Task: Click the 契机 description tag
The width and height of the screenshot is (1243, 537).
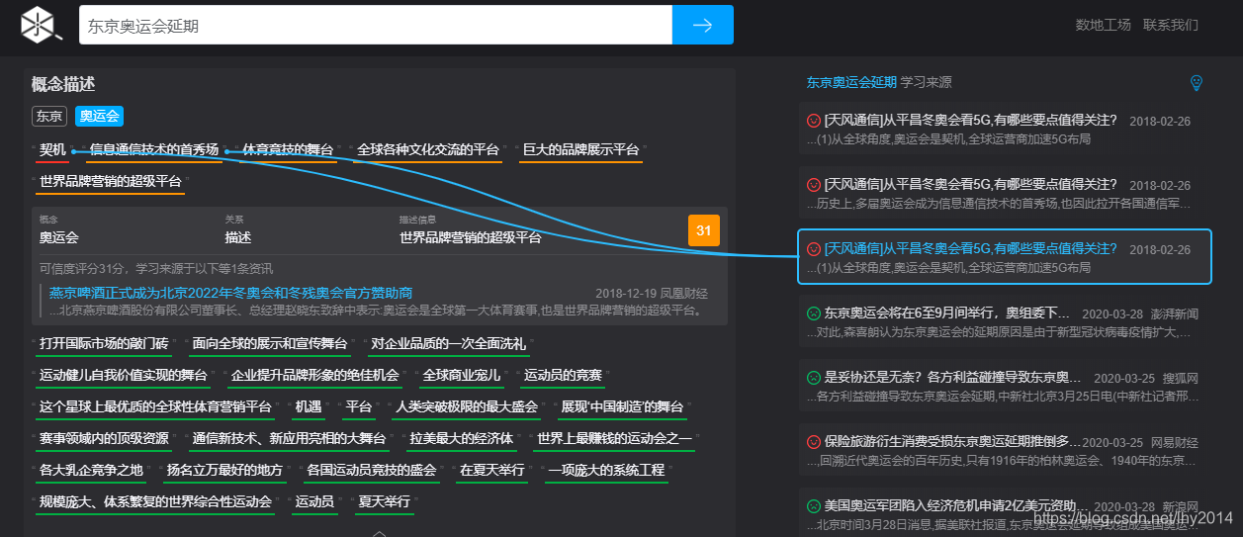Action: pos(52,150)
